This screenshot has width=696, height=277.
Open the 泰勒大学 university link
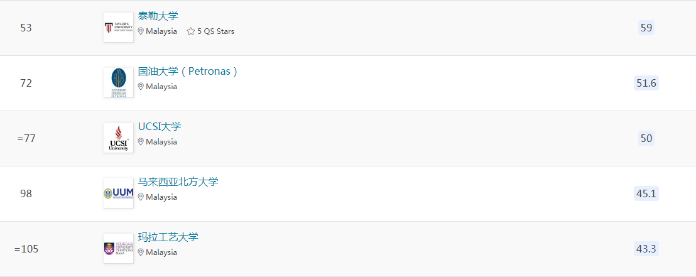click(x=158, y=16)
